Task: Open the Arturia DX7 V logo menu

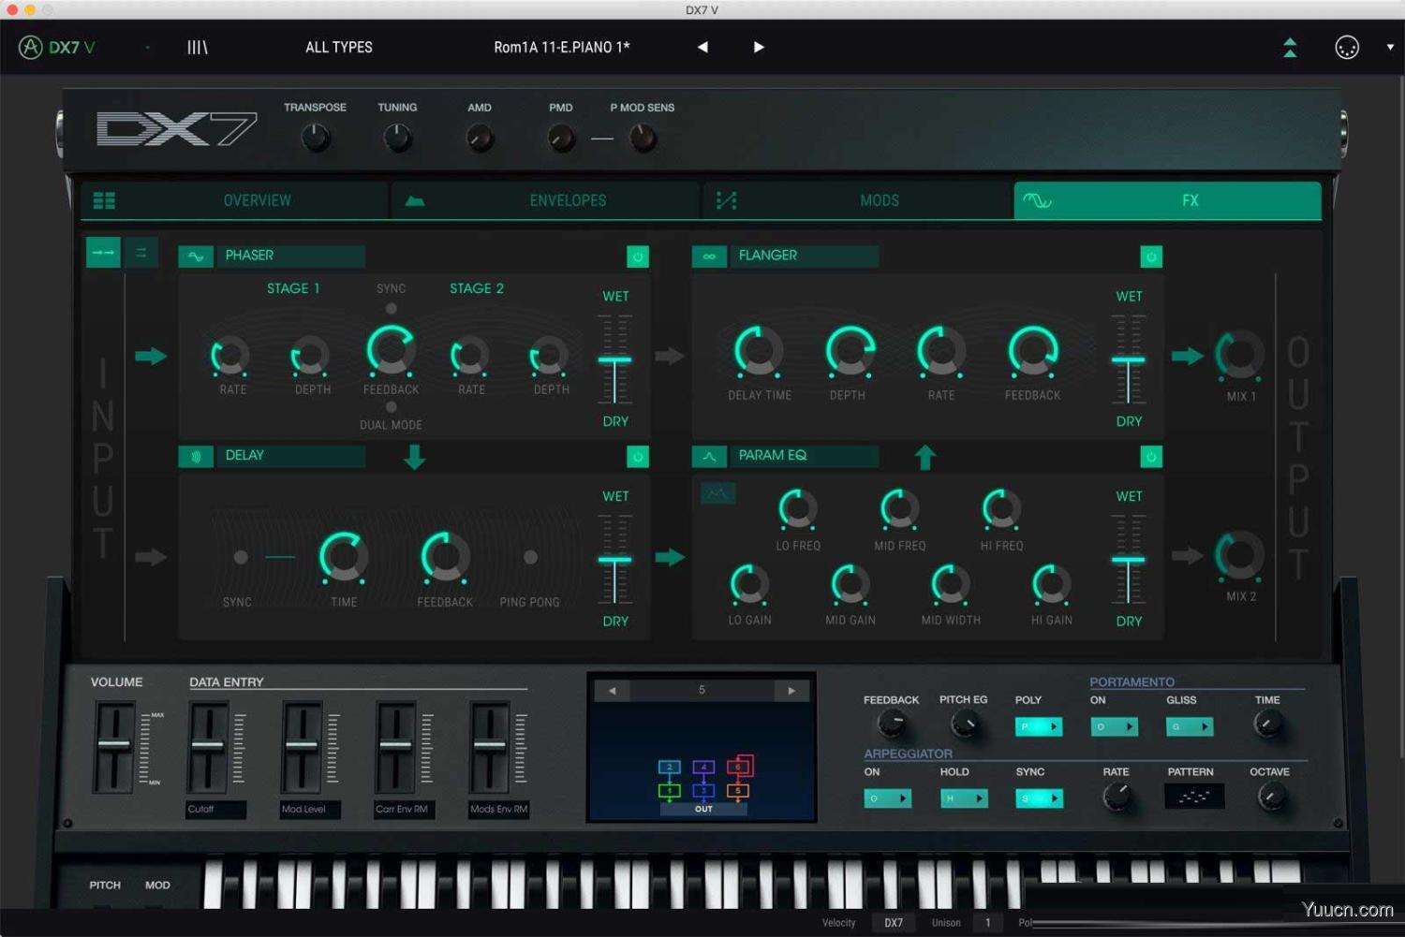Action: [x=57, y=47]
